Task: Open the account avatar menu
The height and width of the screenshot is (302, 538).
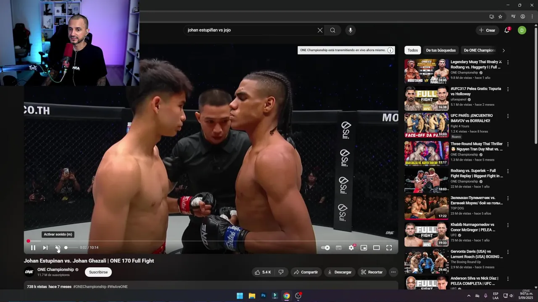Action: point(522,30)
